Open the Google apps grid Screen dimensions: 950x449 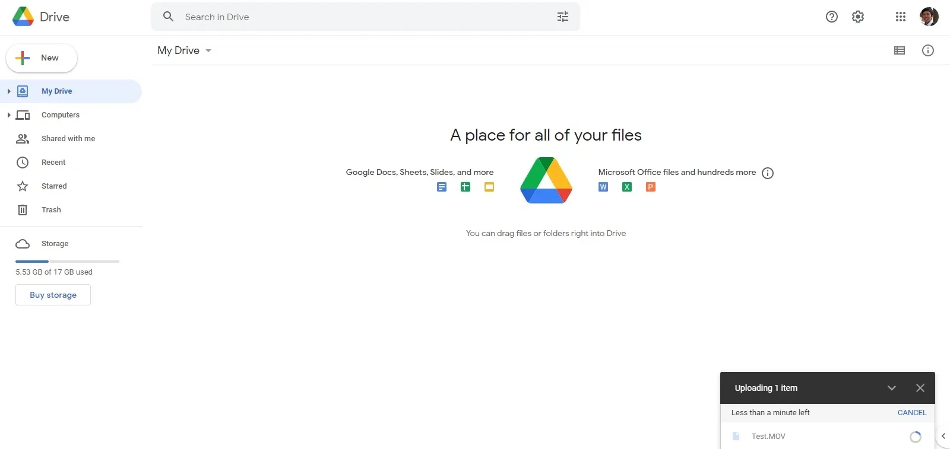[901, 17]
